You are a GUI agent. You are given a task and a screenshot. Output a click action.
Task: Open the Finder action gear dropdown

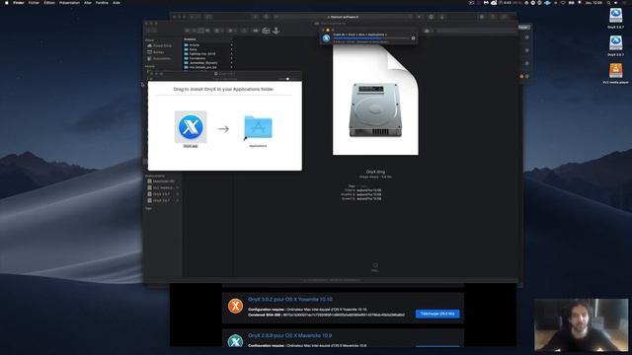(x=233, y=31)
